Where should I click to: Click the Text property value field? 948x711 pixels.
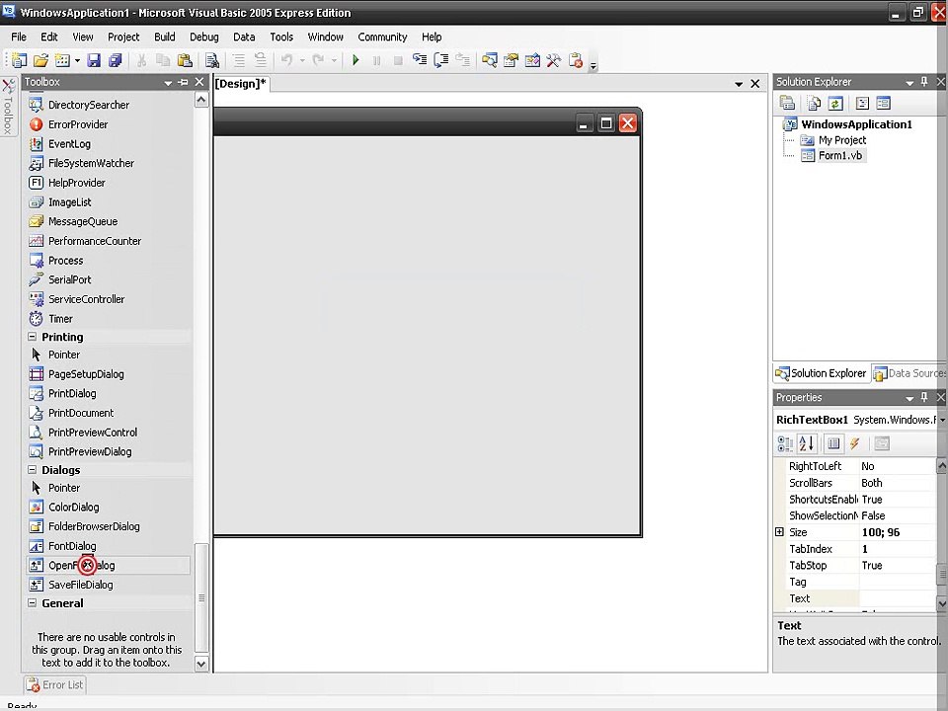click(x=898, y=598)
